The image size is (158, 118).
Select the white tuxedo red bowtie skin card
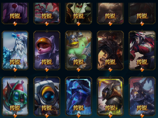[79, 13]
